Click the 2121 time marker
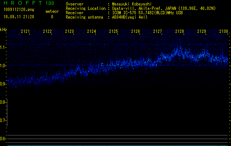The image size is (231, 146). coord(25,32)
